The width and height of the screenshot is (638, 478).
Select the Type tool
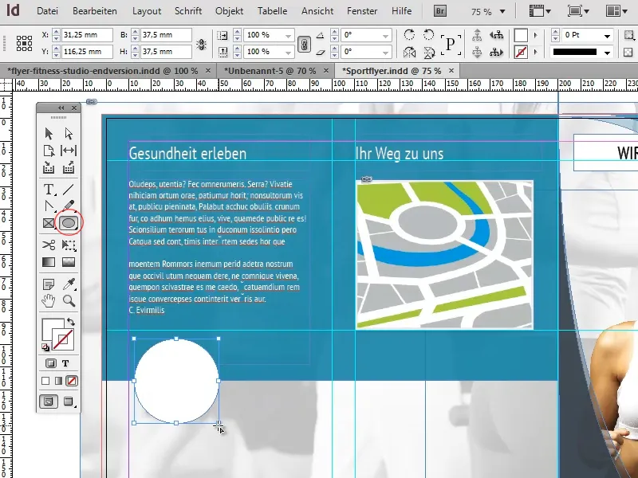pos(49,190)
